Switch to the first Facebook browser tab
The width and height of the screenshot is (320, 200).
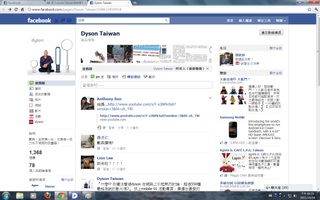coord(22,3)
